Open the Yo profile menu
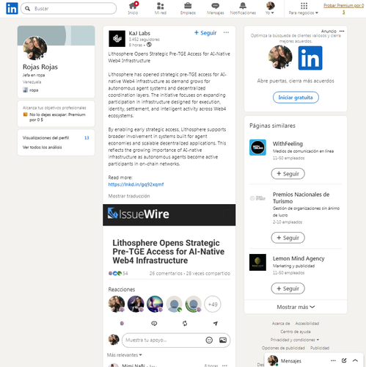 click(270, 8)
